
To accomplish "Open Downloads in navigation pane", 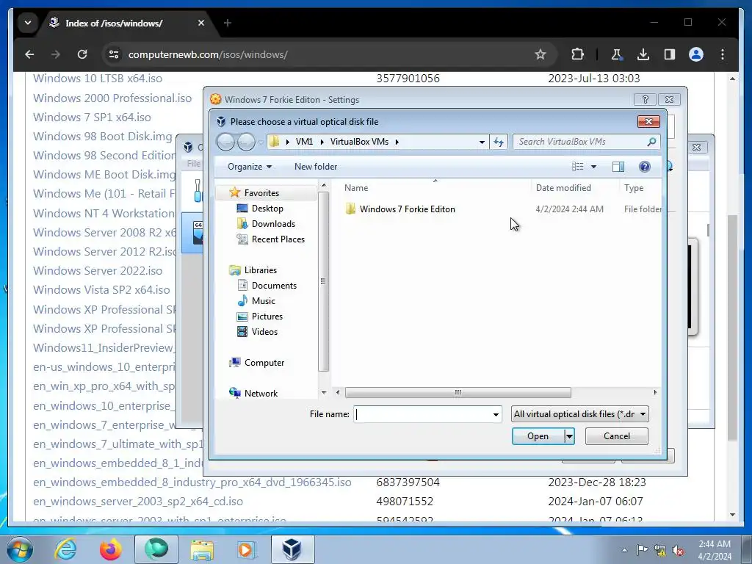I will tap(273, 224).
